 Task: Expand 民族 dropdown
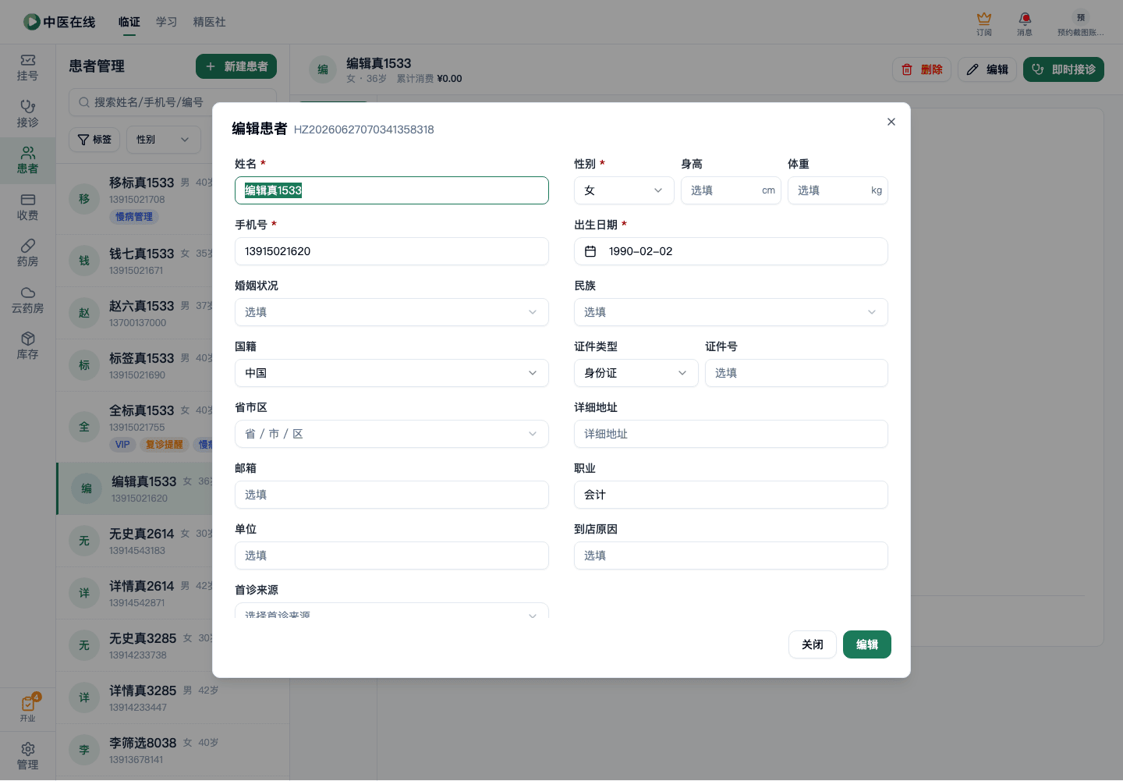pos(731,312)
